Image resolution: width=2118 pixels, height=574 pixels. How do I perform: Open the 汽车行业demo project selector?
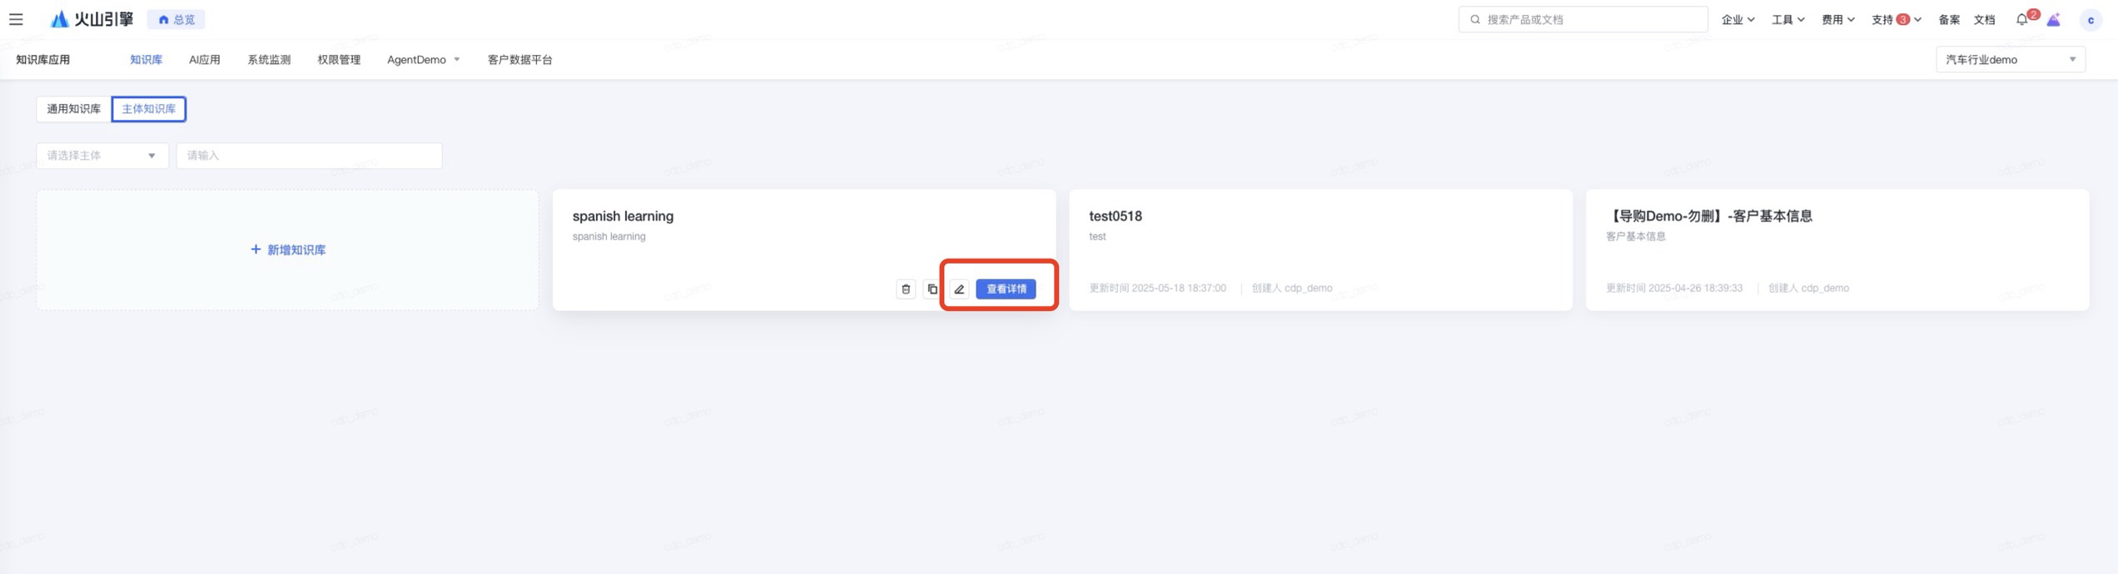pyautogui.click(x=2011, y=60)
